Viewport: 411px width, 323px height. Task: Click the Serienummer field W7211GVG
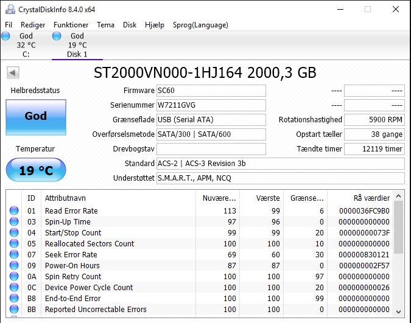point(211,105)
